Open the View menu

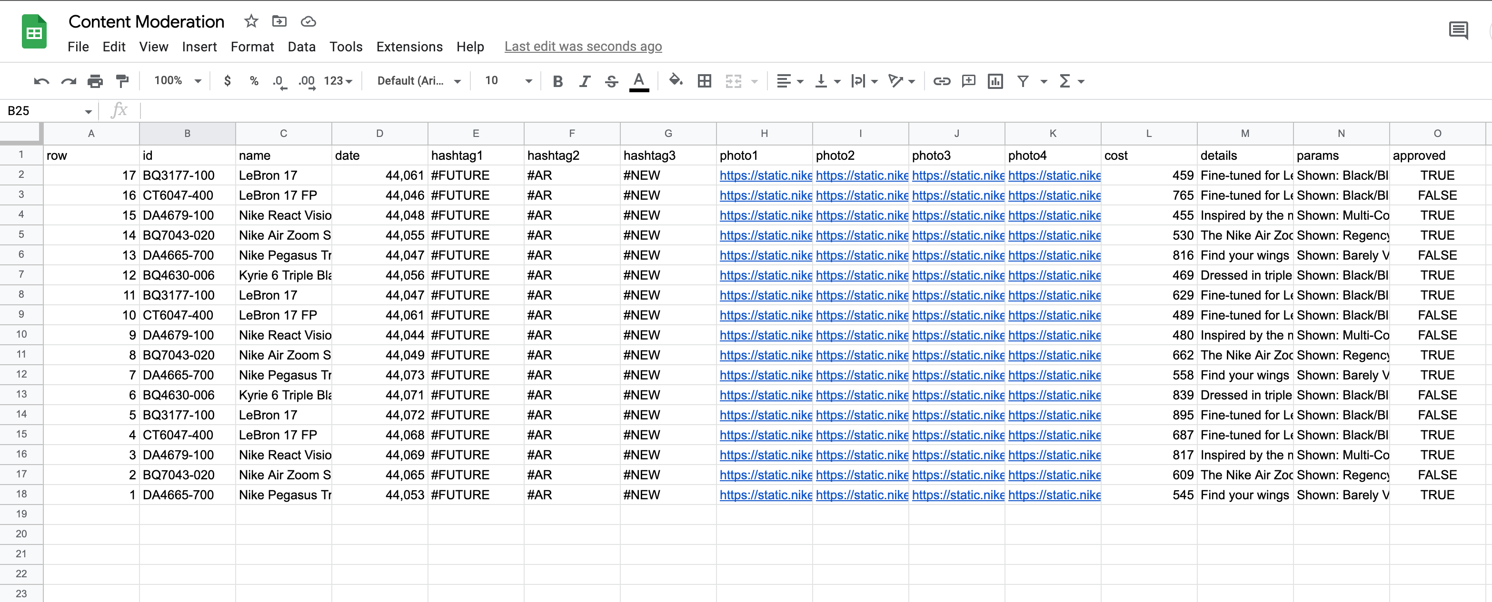coord(153,47)
